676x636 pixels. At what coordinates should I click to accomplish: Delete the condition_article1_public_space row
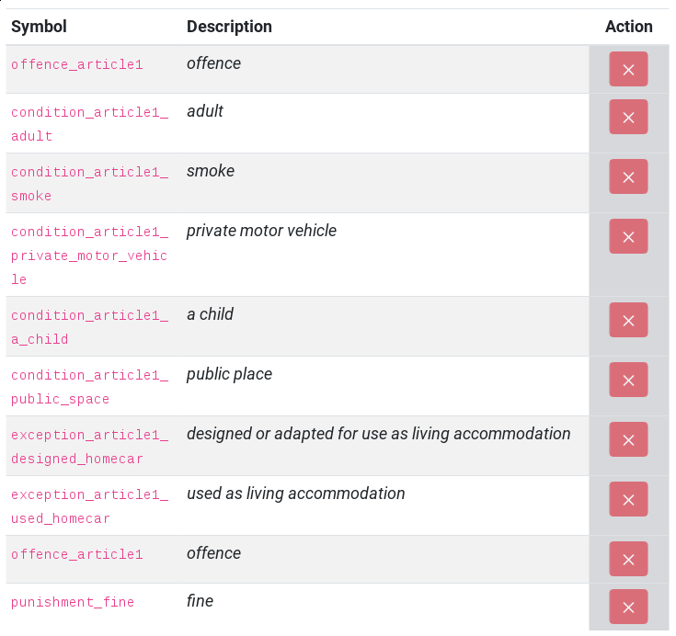coord(628,380)
